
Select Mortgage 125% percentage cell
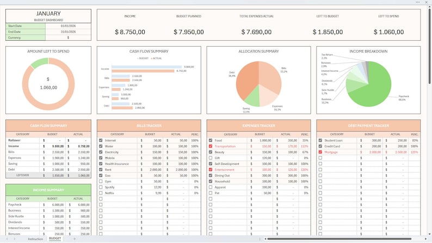(415, 152)
